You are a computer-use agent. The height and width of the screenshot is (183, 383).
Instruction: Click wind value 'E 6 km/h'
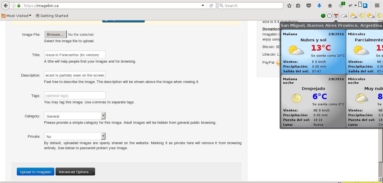319,62
